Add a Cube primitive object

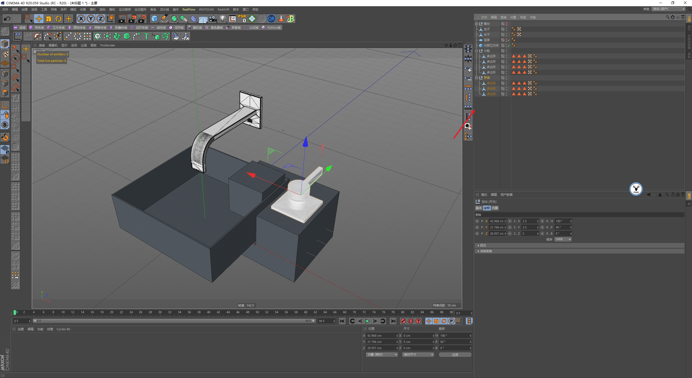154,19
